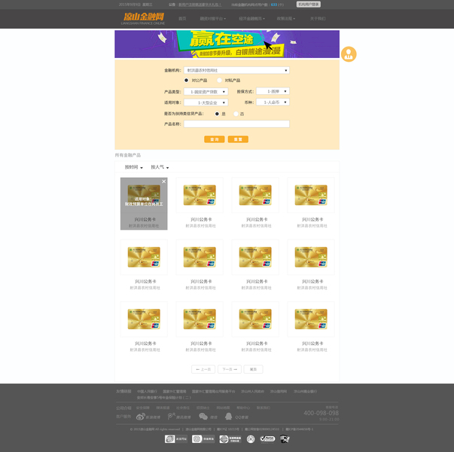The image size is (454, 452).
Task: Open the 产品类型 dropdown
Action: pyautogui.click(x=206, y=92)
